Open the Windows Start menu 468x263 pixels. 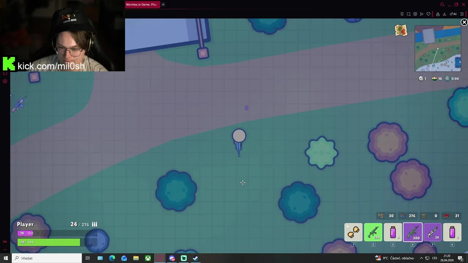tap(5, 258)
